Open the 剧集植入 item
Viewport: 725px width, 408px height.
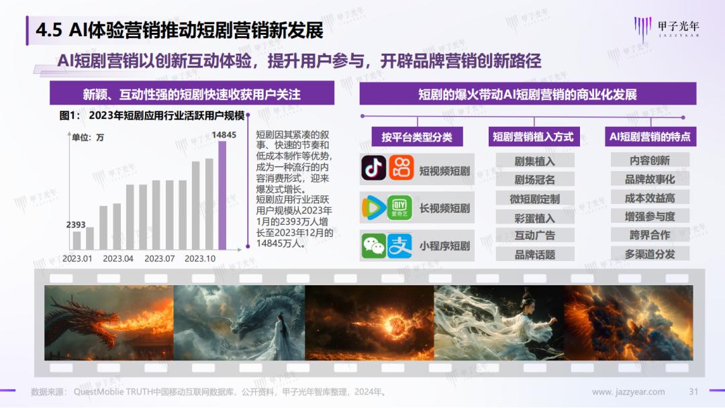[x=535, y=160]
